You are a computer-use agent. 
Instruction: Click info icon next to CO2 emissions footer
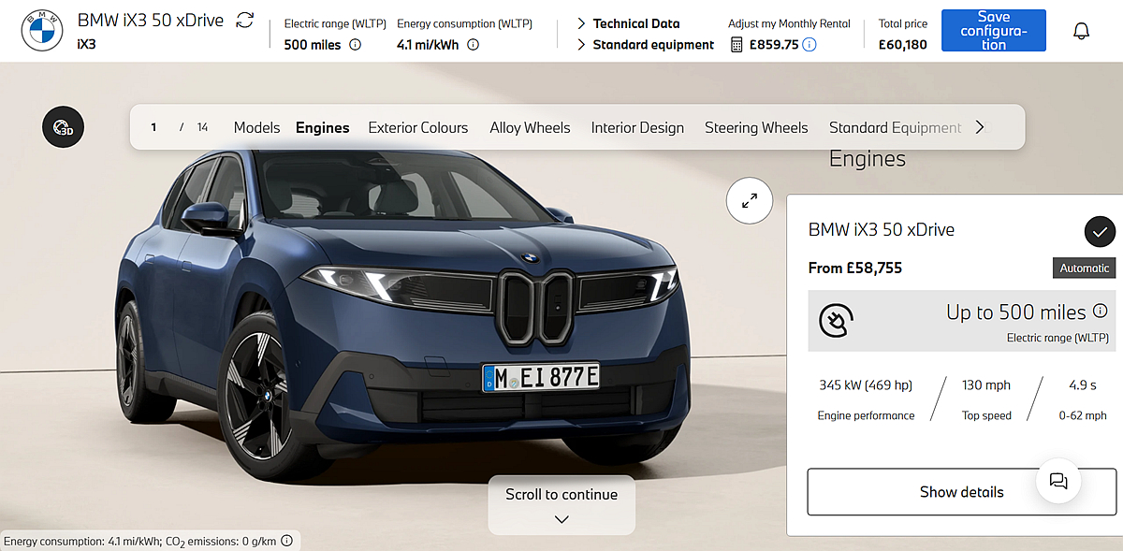pyautogui.click(x=287, y=541)
